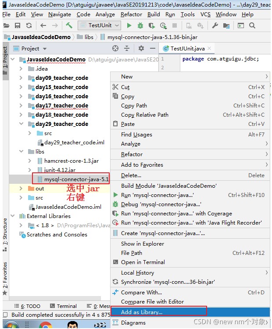
Task: Select Show in Explorer menu entry
Action: click(x=190, y=243)
